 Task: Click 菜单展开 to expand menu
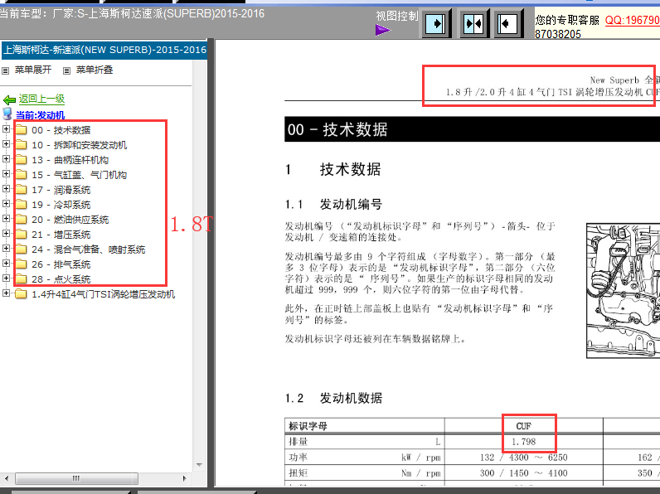pos(33,70)
